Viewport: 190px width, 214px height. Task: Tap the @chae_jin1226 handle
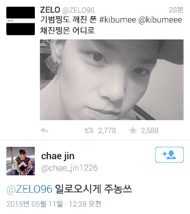[x=69, y=168]
